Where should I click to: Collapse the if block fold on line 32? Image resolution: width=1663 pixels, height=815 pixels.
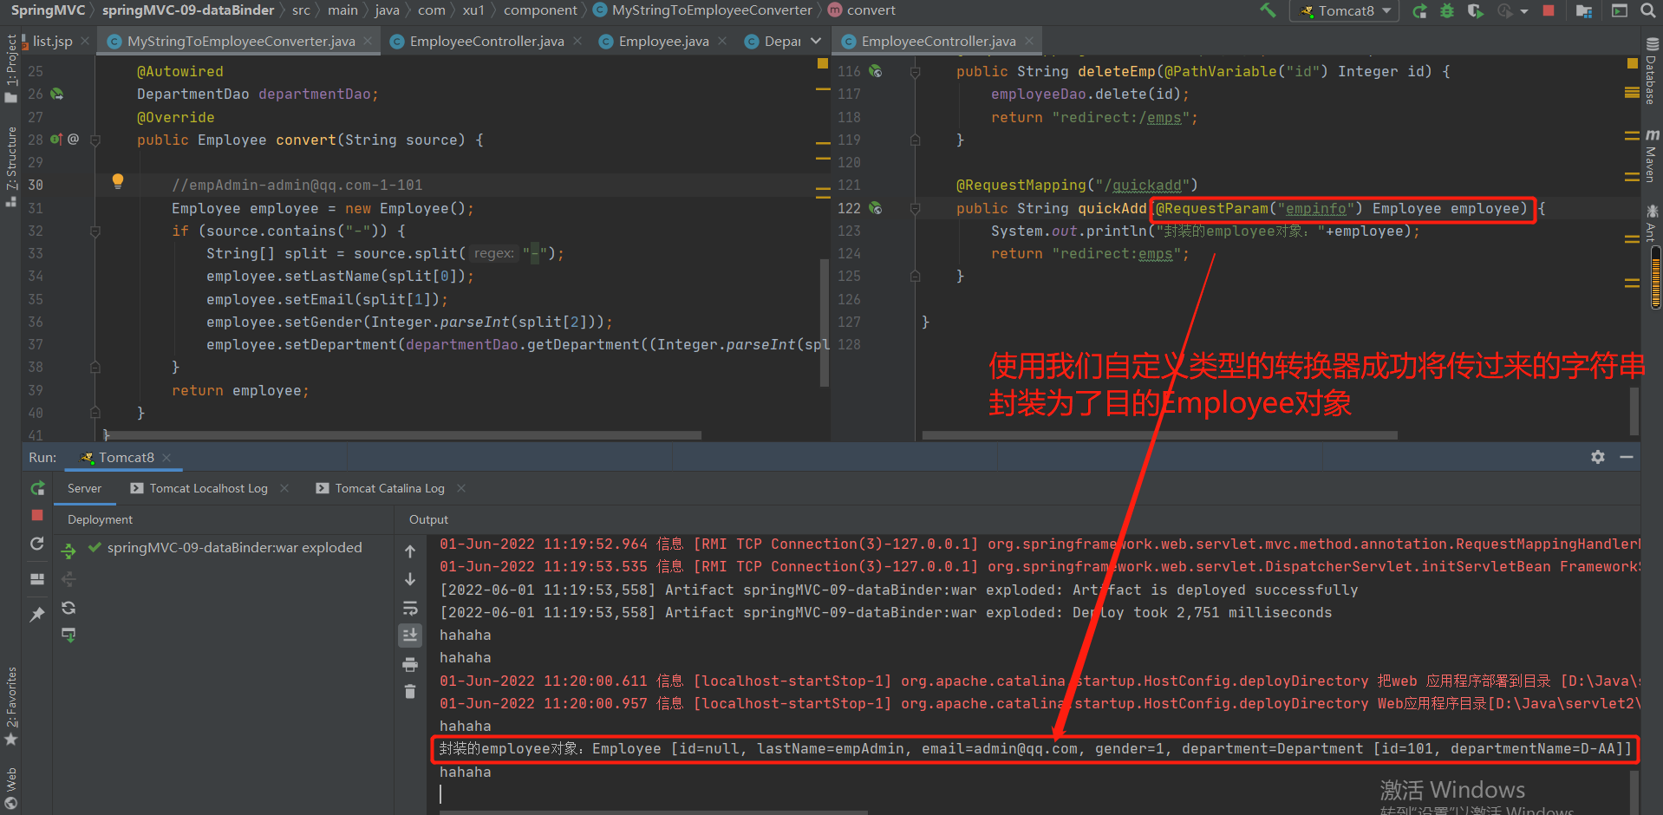95,231
